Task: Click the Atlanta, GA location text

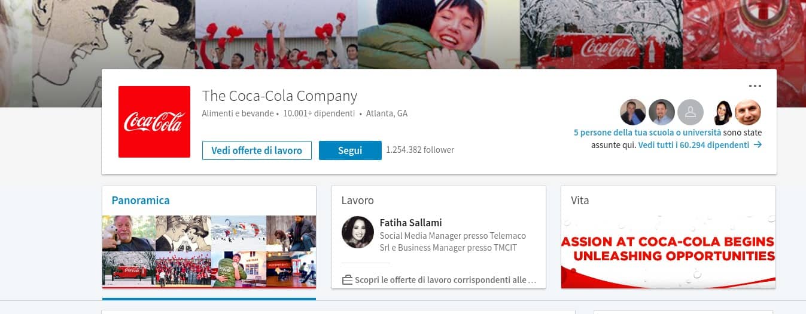Action: [x=387, y=113]
